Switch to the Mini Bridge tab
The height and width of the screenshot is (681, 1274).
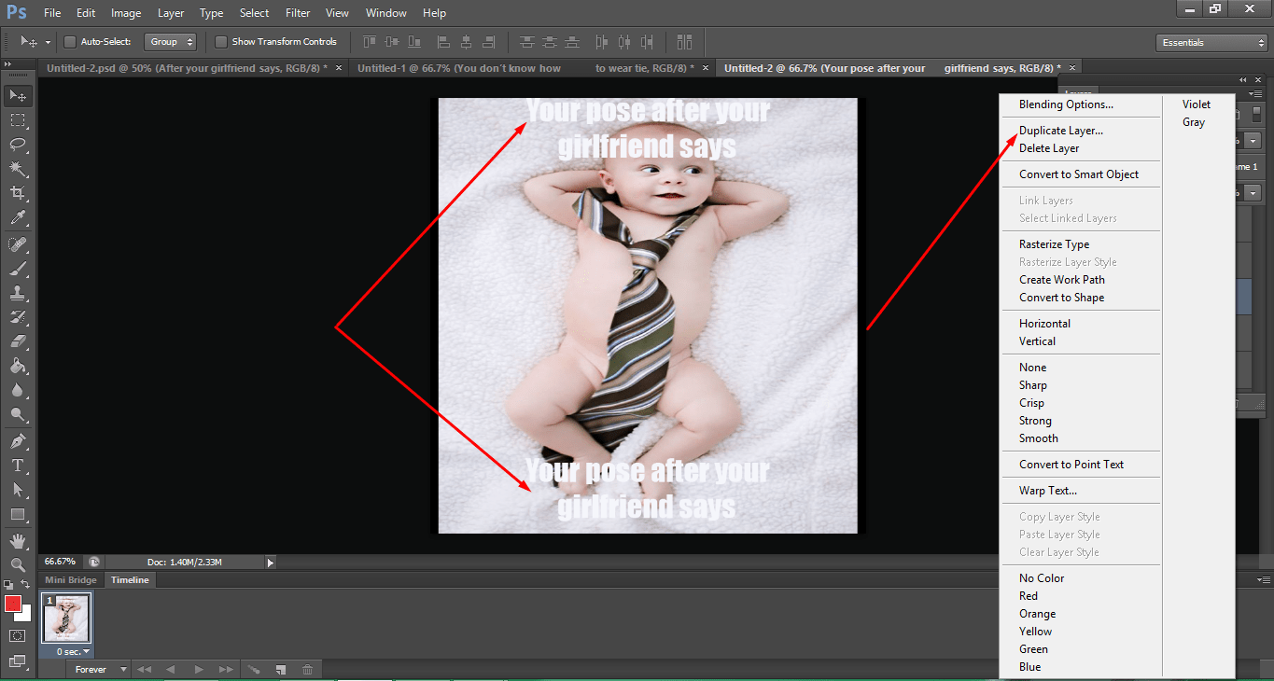pyautogui.click(x=70, y=579)
